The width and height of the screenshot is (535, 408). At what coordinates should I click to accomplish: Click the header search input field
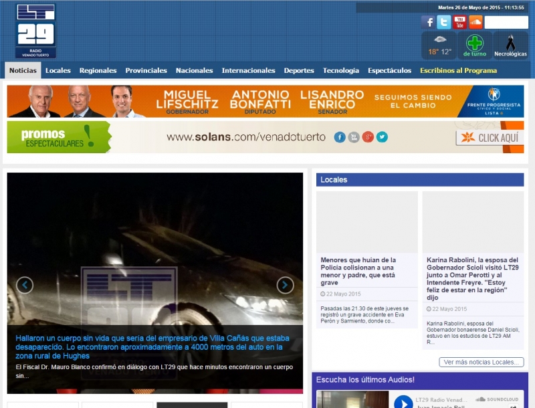pos(506,23)
